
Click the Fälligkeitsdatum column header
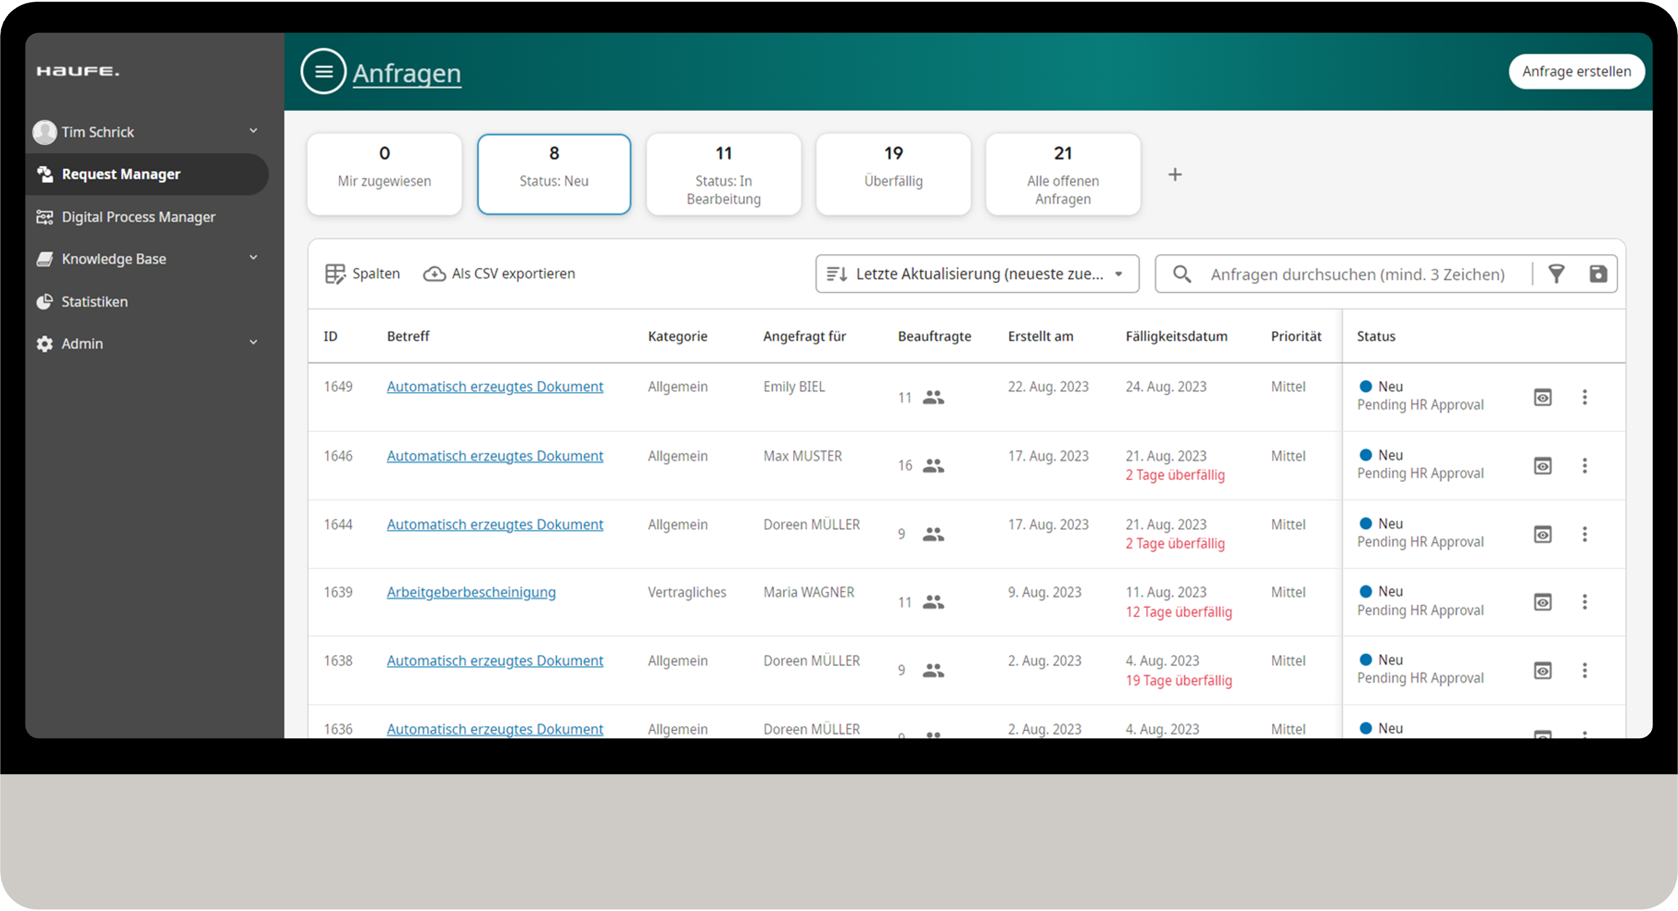(x=1177, y=336)
